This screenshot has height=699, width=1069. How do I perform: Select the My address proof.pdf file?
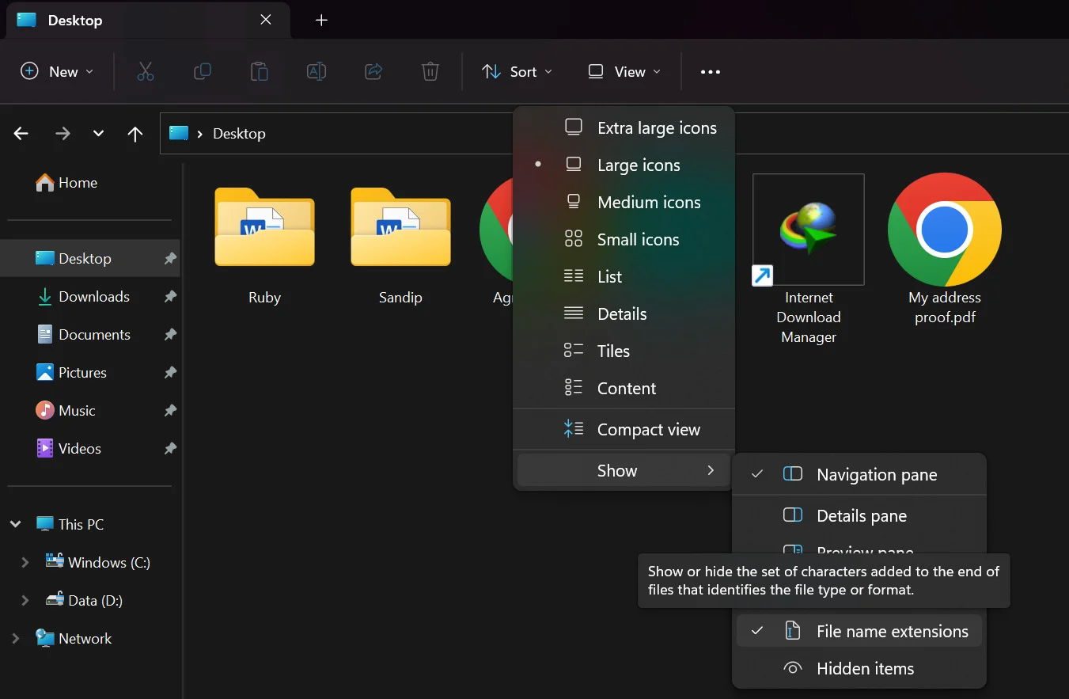click(x=945, y=249)
